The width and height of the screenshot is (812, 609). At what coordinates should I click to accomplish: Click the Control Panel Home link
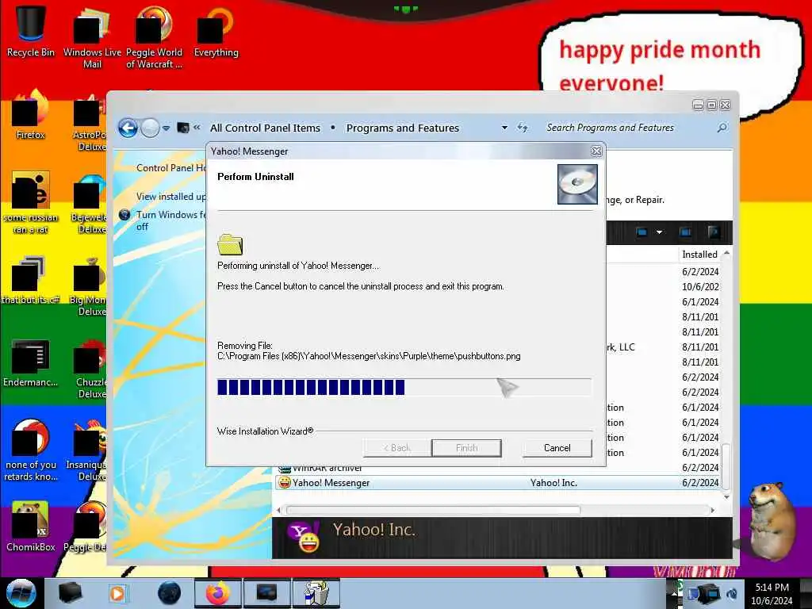pos(171,168)
